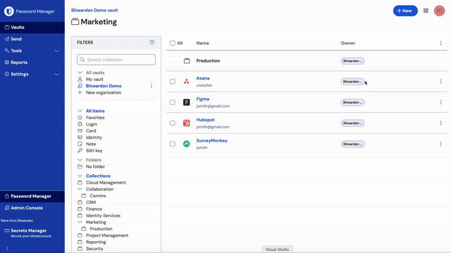Open Reports in the sidebar
The width and height of the screenshot is (451, 253).
19,63
